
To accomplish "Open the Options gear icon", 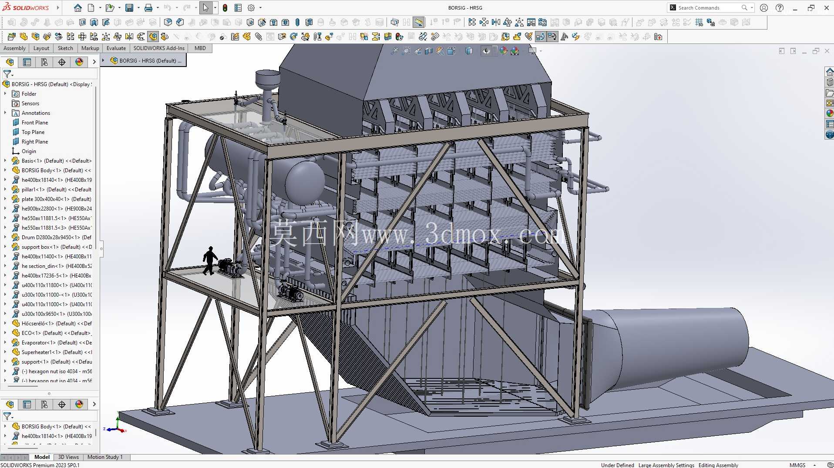I will pos(251,8).
